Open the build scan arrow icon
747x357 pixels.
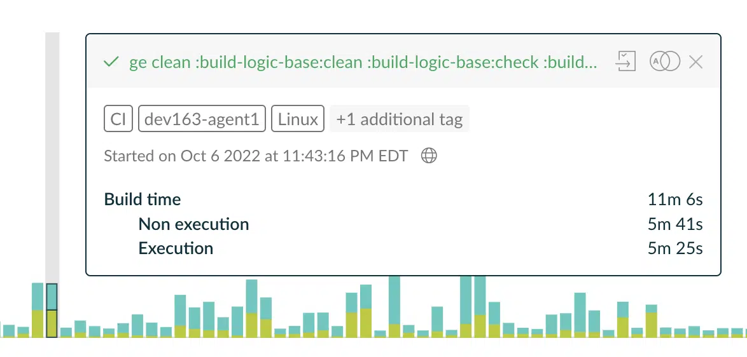[x=625, y=62]
